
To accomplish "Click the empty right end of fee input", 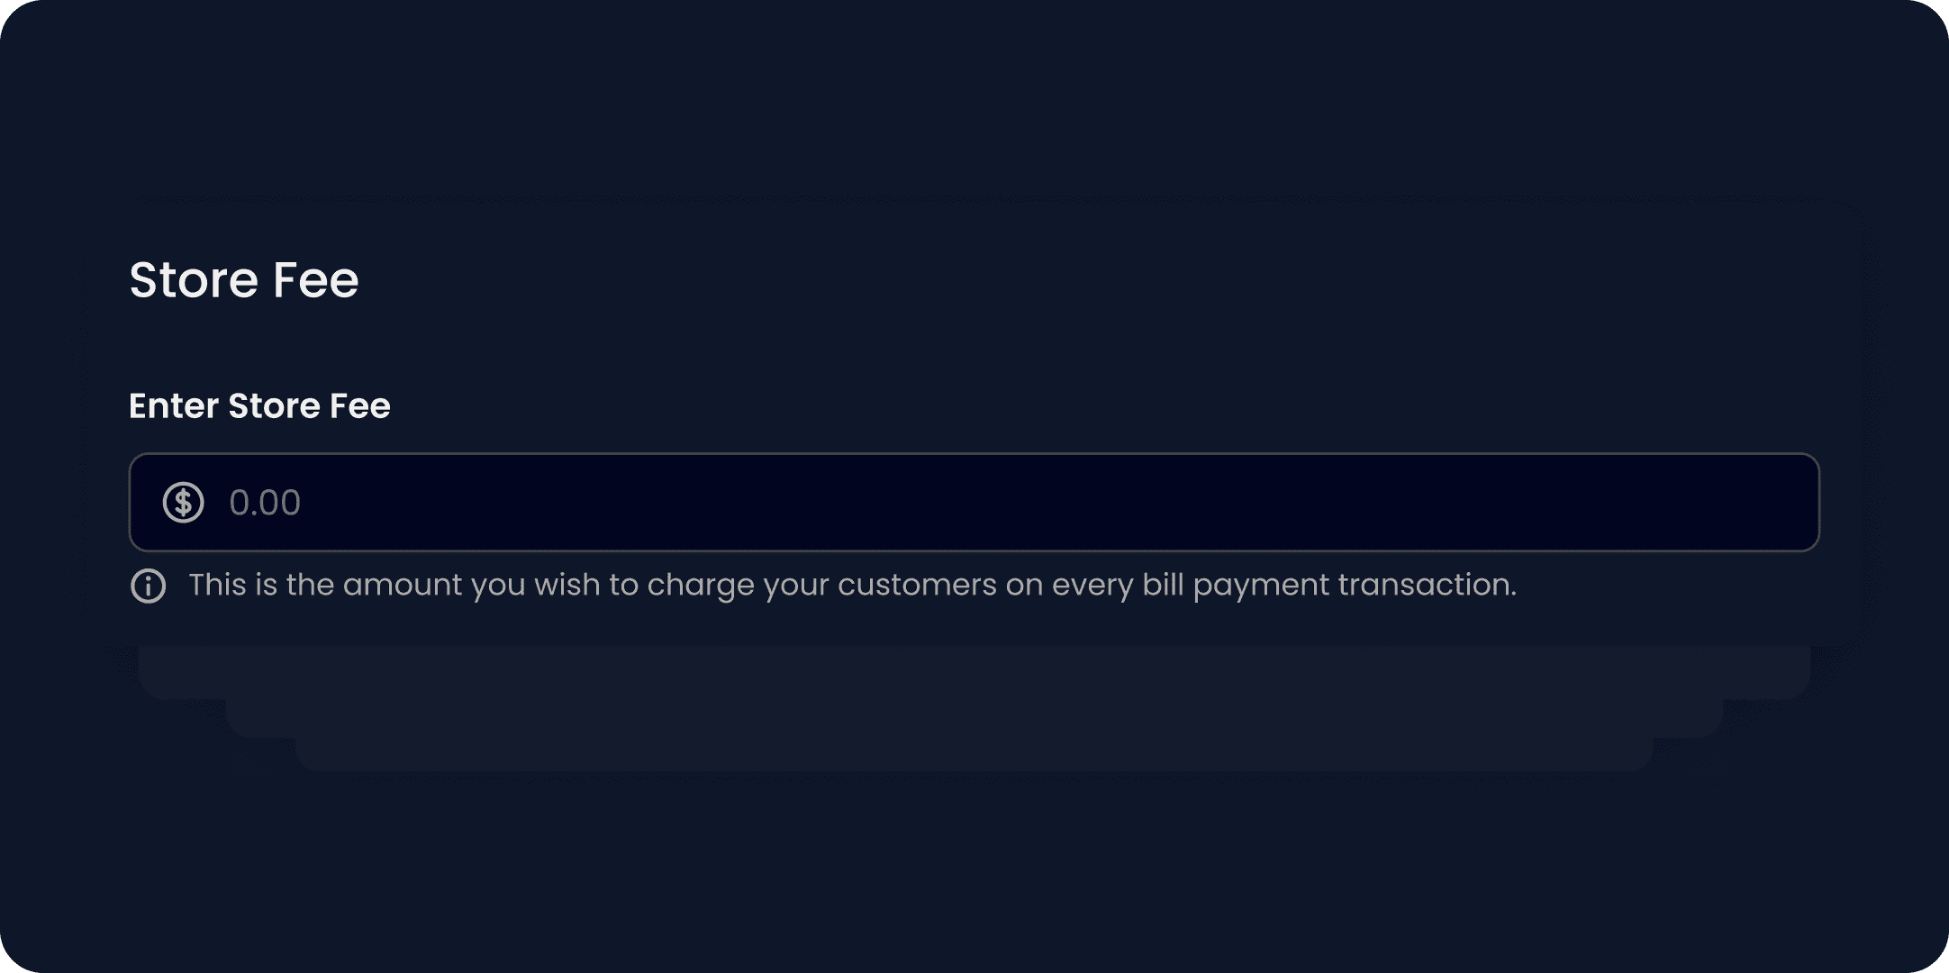I will 1711,503.
